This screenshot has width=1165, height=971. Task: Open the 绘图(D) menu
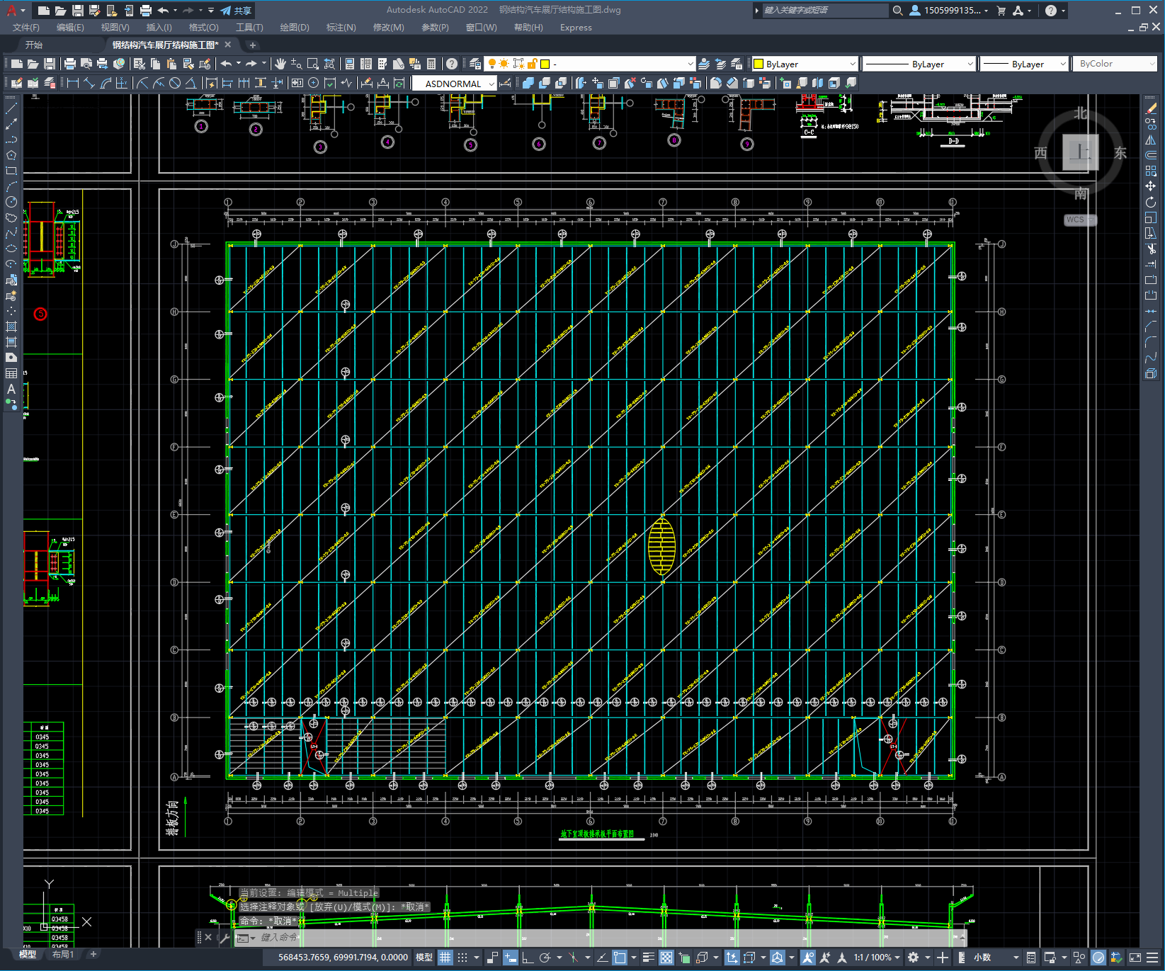295,28
